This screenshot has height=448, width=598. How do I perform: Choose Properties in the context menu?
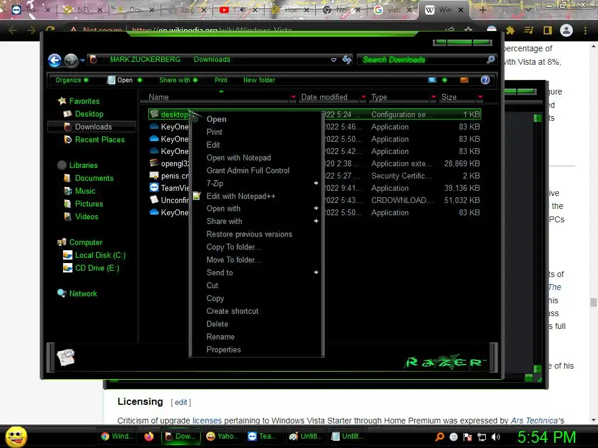pos(257,349)
